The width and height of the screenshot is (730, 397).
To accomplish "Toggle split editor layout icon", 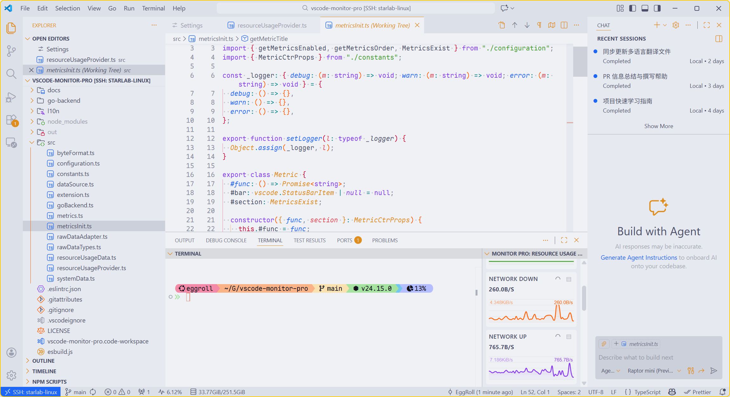I will [564, 25].
